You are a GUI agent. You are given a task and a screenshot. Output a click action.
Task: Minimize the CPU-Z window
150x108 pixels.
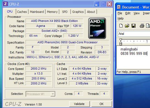coord(96,4)
